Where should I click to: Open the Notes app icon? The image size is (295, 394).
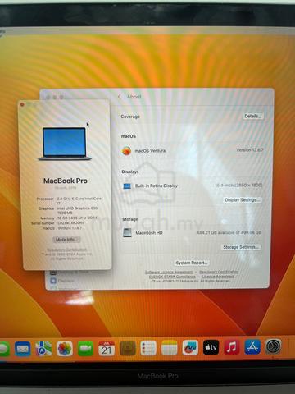coord(169,348)
